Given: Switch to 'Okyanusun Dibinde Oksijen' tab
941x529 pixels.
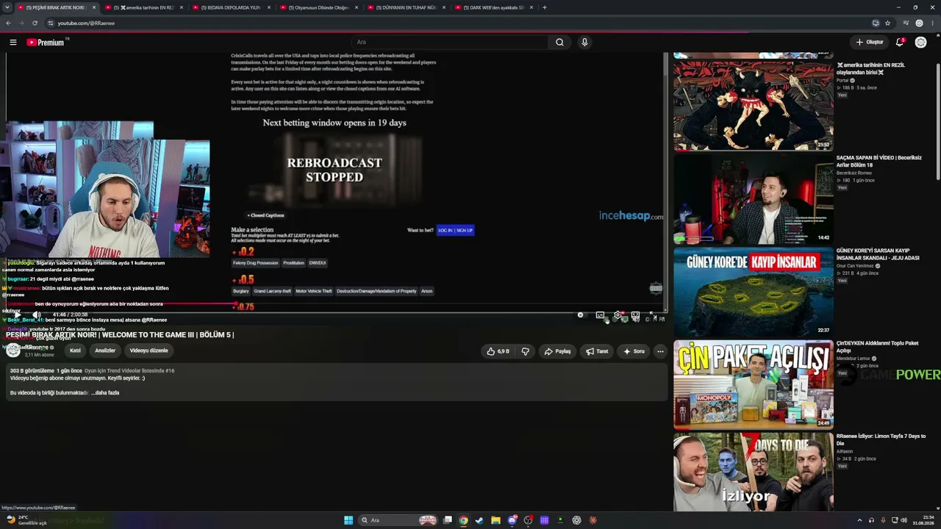Looking at the screenshot, I should point(318,7).
